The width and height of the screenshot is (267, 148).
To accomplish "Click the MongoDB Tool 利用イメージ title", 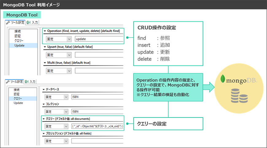I will (32, 5).
